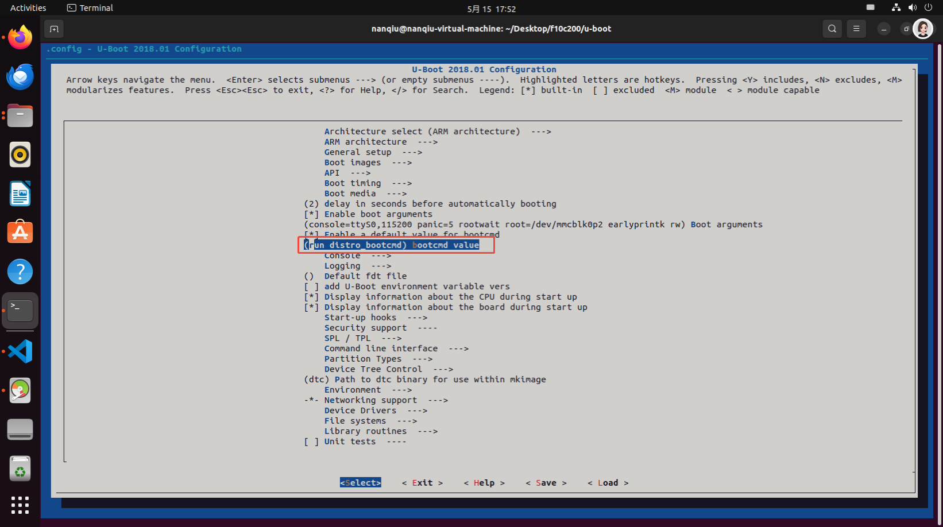
Task: Open the clock and calendar panel
Action: [x=492, y=9]
